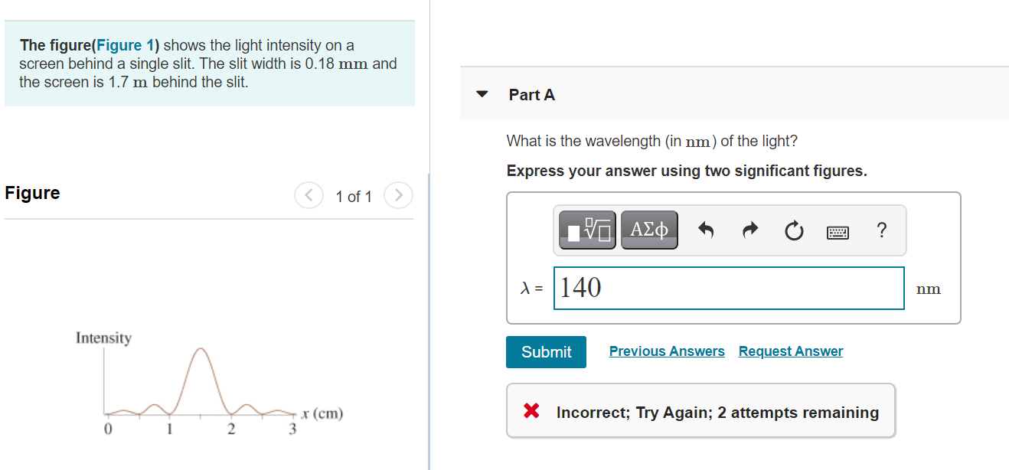
Task: Open equation editor help via question mark
Action: click(881, 230)
